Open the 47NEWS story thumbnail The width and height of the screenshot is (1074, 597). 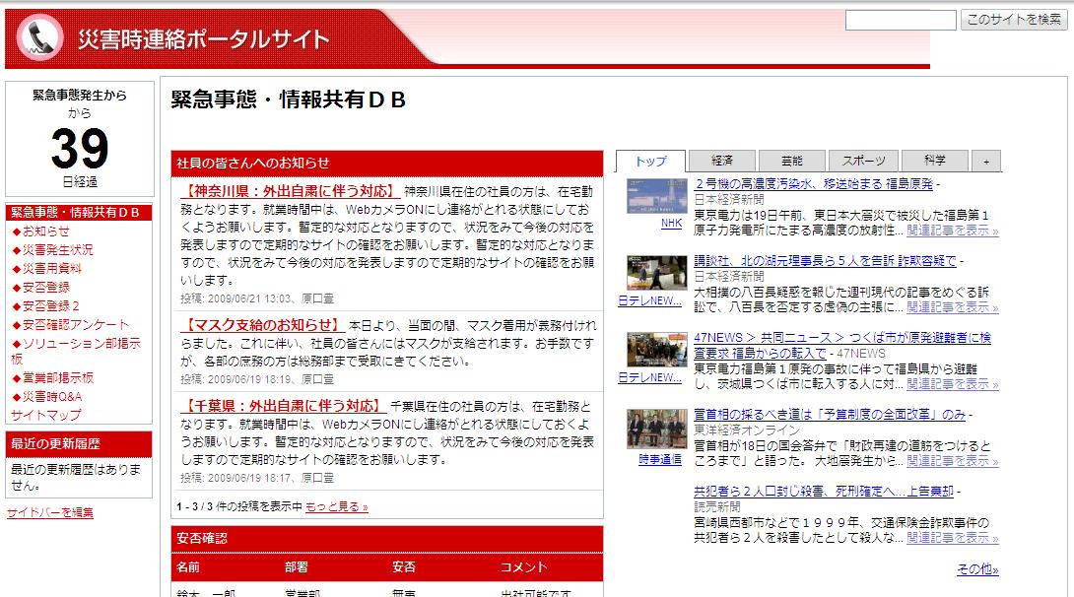(x=656, y=350)
